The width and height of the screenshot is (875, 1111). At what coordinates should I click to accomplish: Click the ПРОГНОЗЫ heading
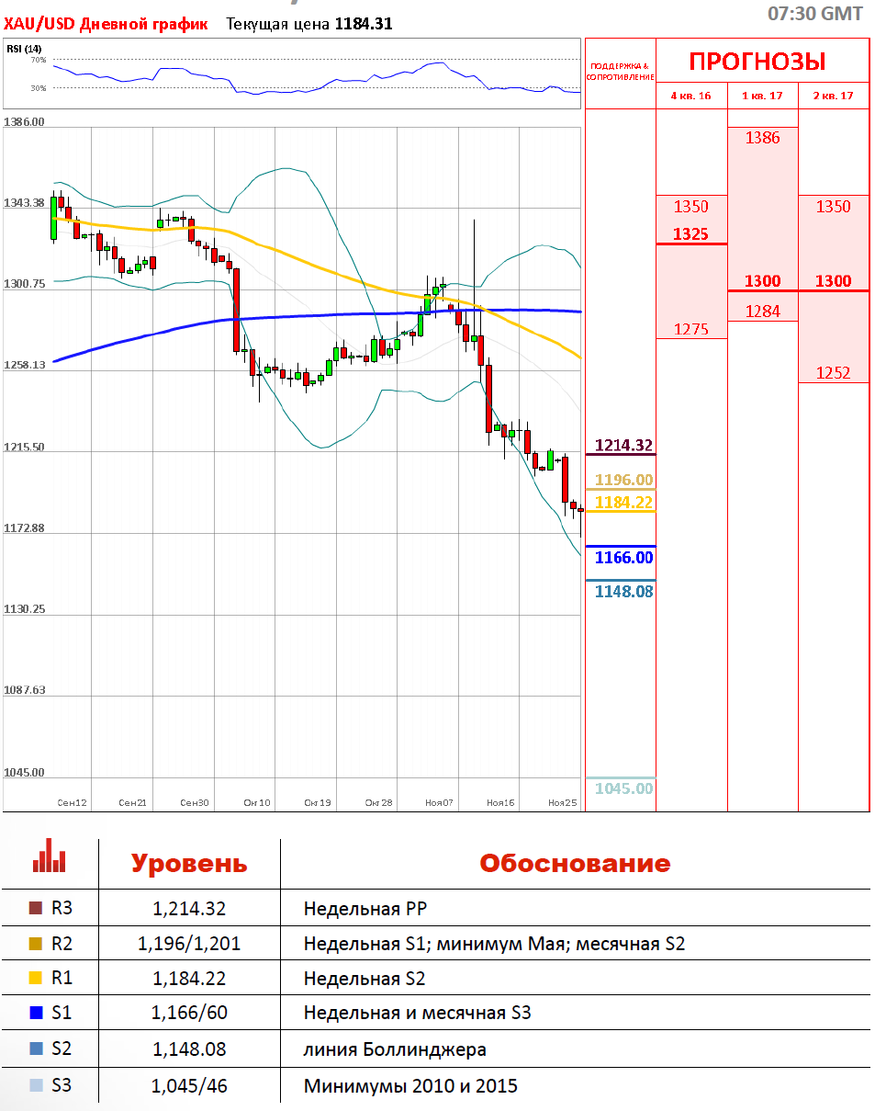(x=757, y=62)
